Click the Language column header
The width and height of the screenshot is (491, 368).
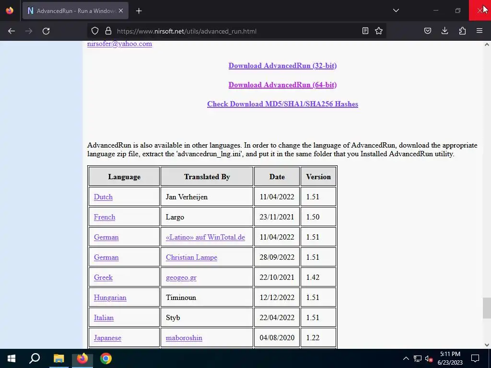(124, 176)
